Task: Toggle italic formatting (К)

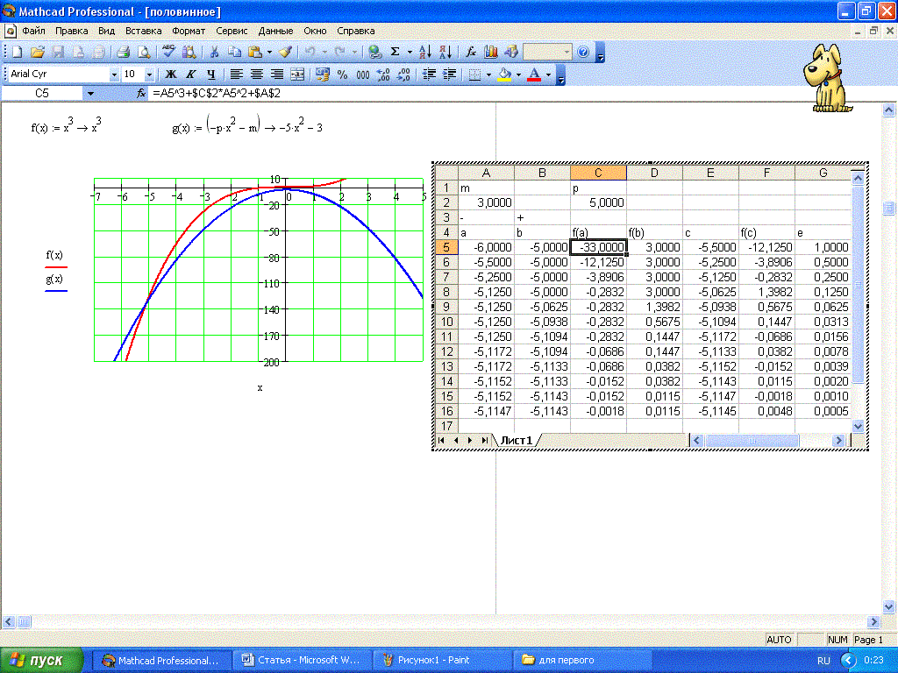Action: (x=190, y=75)
